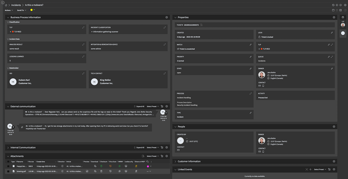Preview the brewing.pdf attachment
Viewport: 348px width, 179px height.
[87, 171]
